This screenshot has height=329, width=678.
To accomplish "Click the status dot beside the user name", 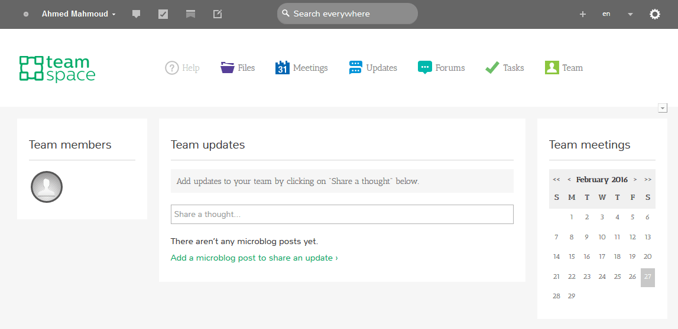I will (26, 14).
